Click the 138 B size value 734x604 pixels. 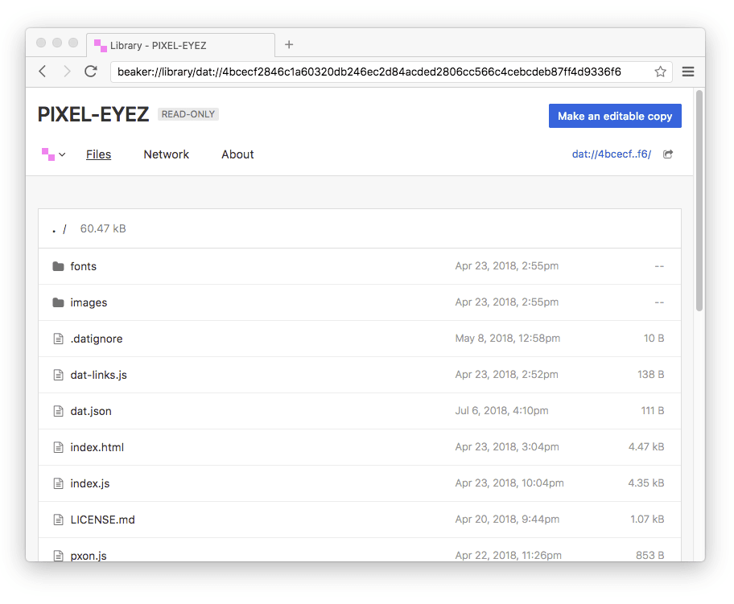[x=650, y=374]
